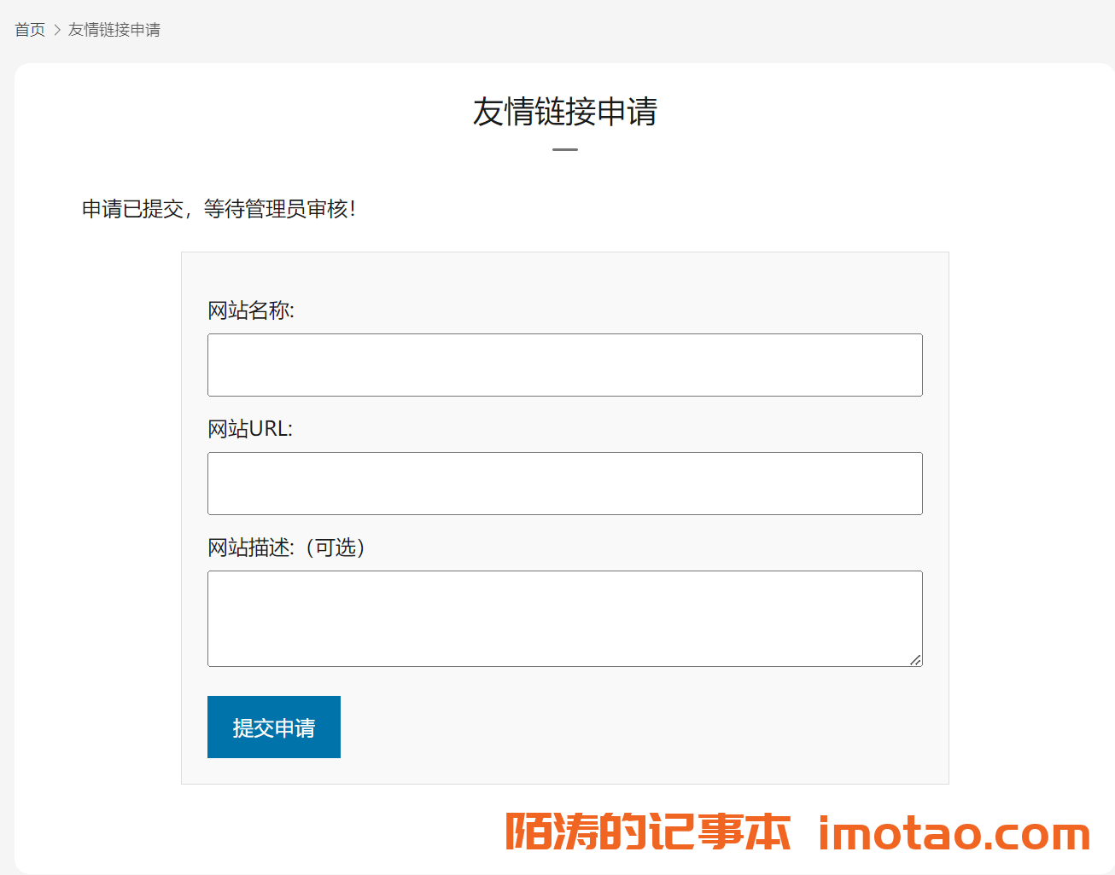Screen dimensions: 1115x875
Task: Grab the textarea resize handle
Action: pyautogui.click(x=915, y=659)
